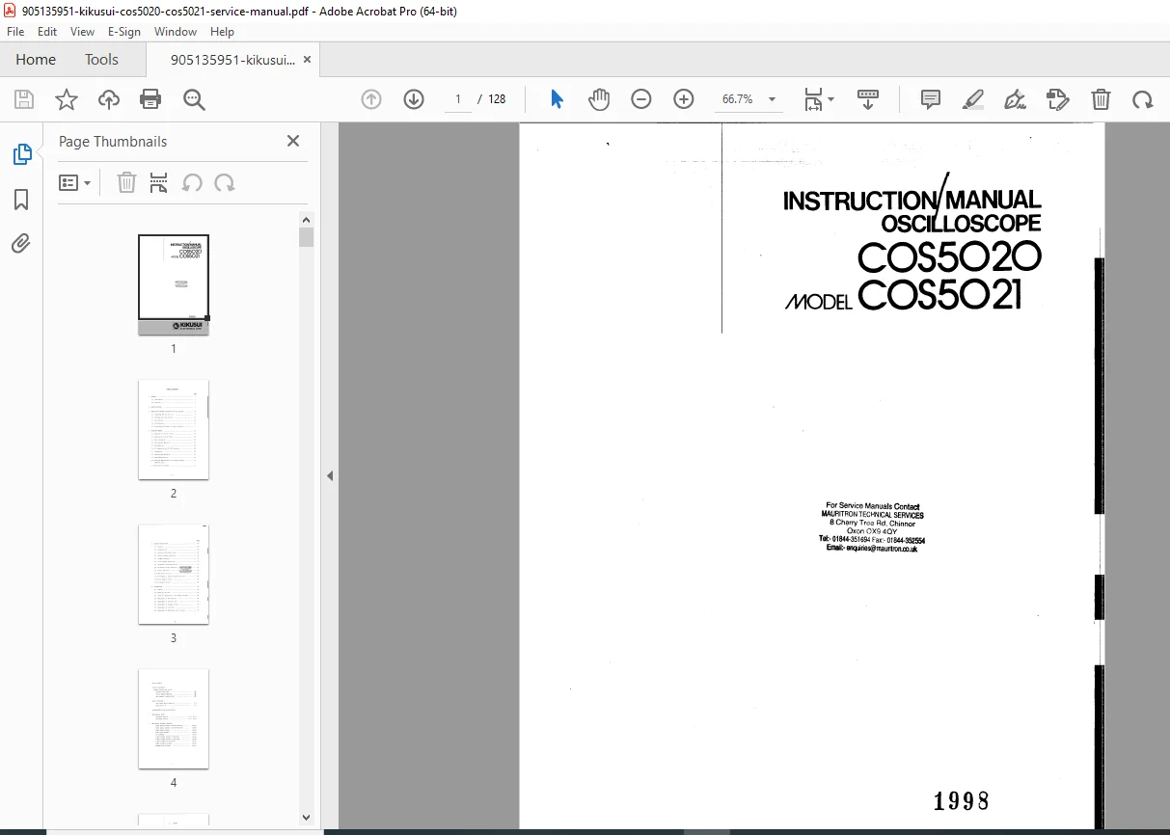The width and height of the screenshot is (1170, 835).
Task: Open the thumbnail options dropdown
Action: click(x=75, y=183)
